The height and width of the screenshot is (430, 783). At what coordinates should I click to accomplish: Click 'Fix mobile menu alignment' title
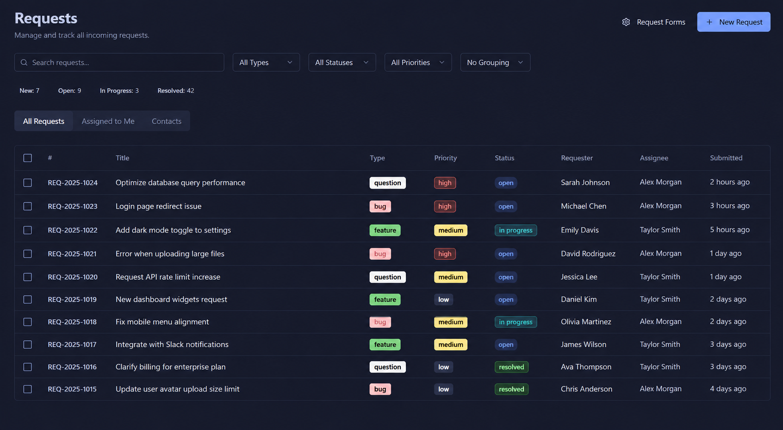point(162,322)
